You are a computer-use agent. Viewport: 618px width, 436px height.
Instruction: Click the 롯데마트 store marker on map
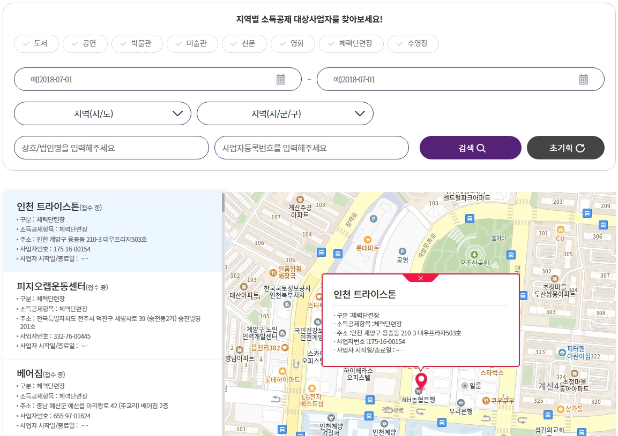[368, 240]
